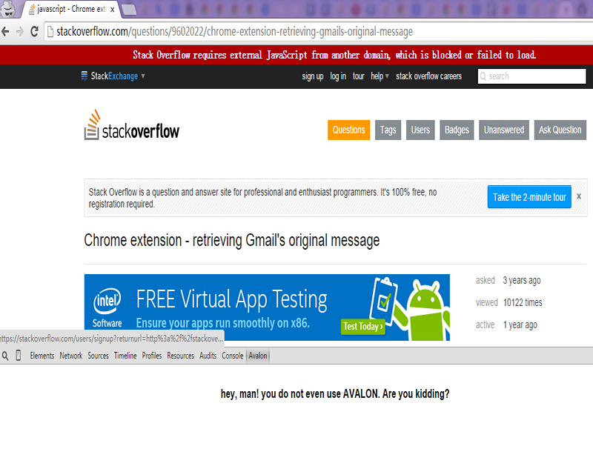Switch to Network DevTools tab
This screenshot has height=466, width=593.
coord(71,356)
